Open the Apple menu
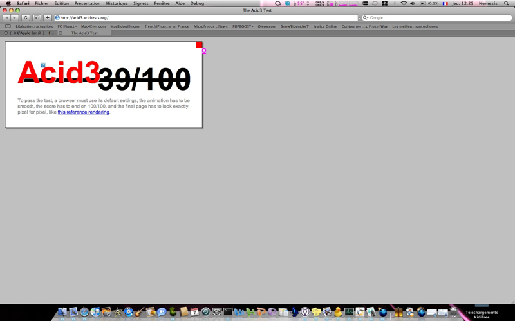The height and width of the screenshot is (321, 515). (8, 3)
